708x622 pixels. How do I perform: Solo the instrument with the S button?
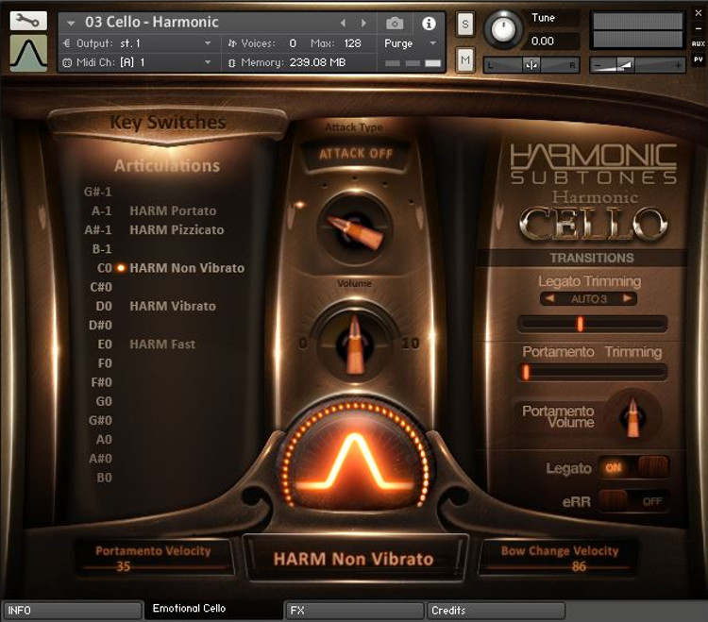[x=465, y=25]
